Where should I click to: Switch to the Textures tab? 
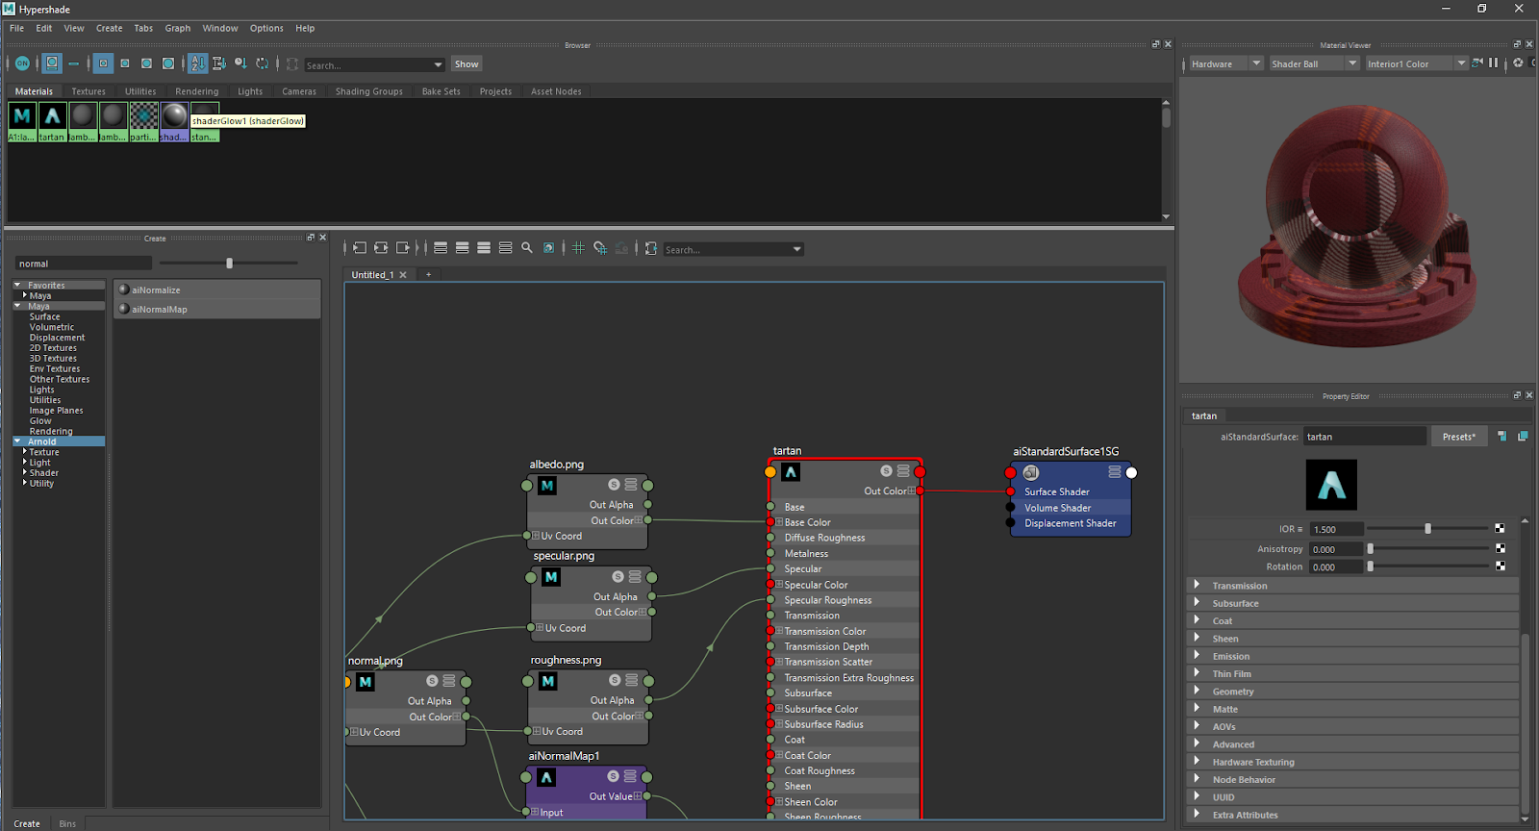88,91
